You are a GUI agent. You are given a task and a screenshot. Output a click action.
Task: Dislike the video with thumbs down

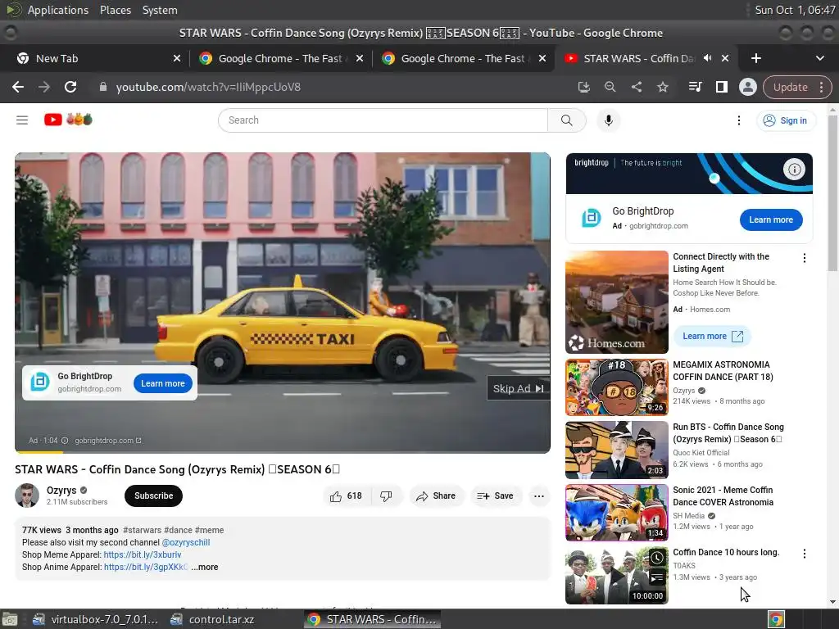point(386,496)
